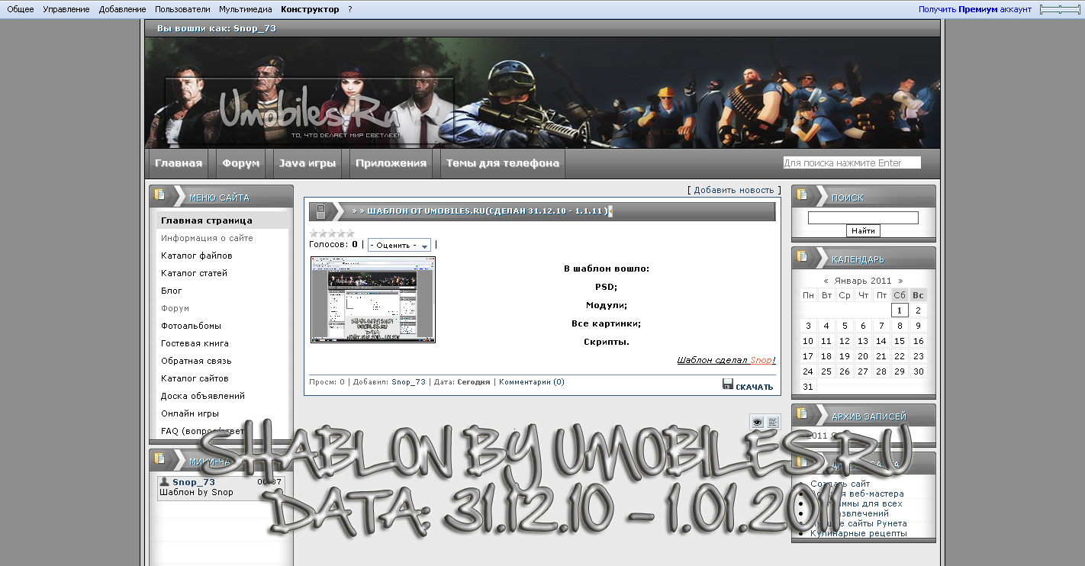
Task: Click calendar day 1
Action: point(900,310)
